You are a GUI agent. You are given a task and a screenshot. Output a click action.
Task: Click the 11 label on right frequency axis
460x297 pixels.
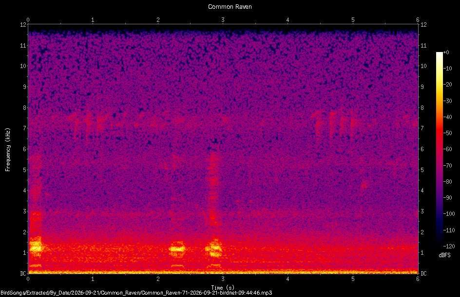click(x=423, y=45)
